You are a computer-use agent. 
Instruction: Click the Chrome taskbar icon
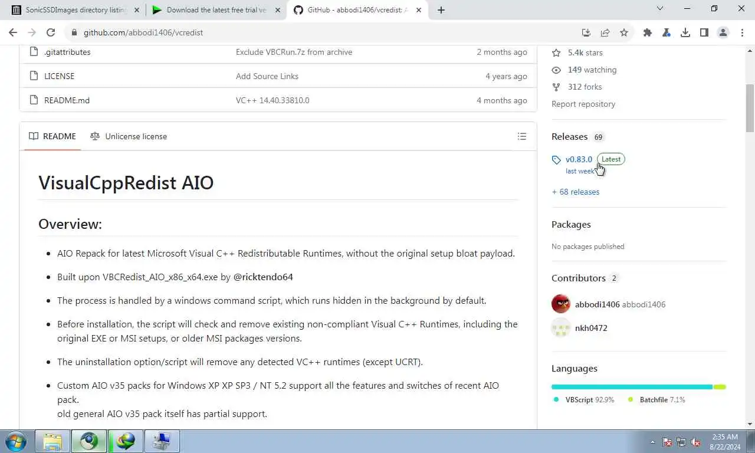[x=89, y=441]
